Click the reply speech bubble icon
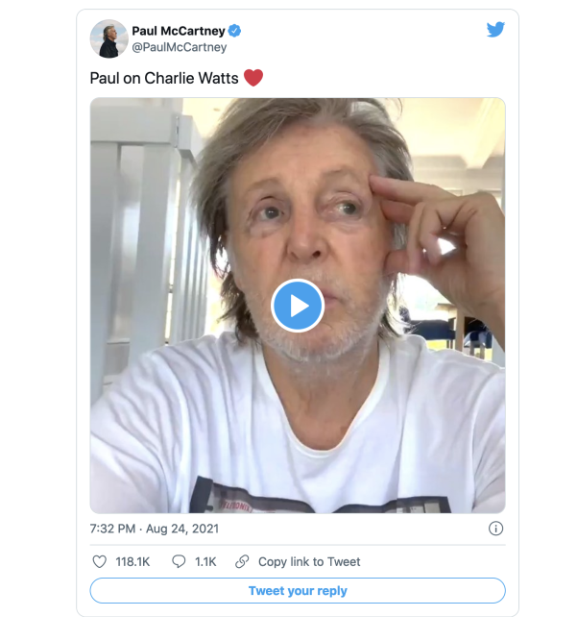The width and height of the screenshot is (577, 641). [179, 561]
